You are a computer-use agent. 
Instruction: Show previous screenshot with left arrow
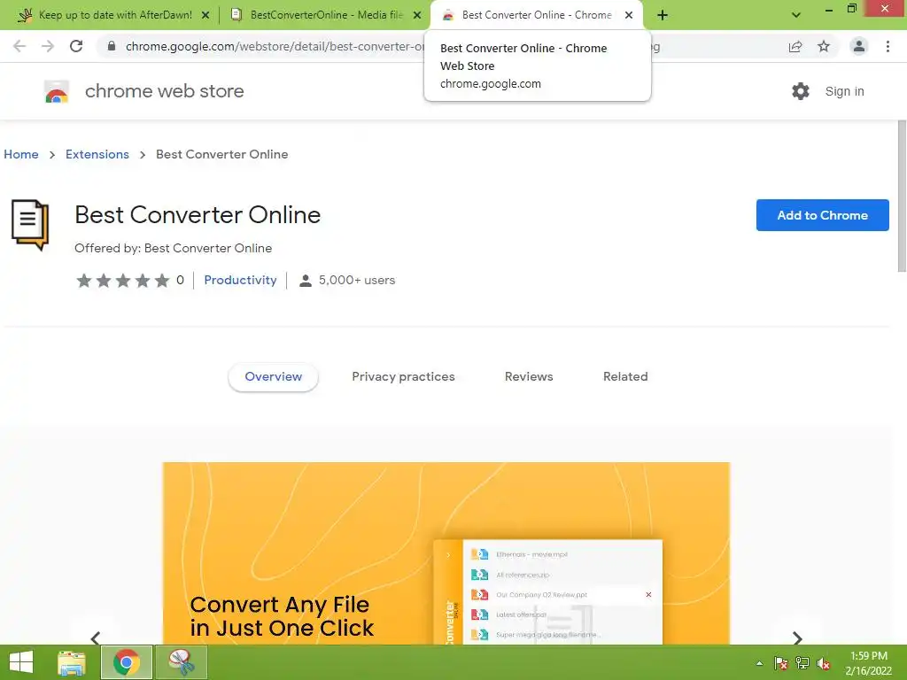(96, 637)
